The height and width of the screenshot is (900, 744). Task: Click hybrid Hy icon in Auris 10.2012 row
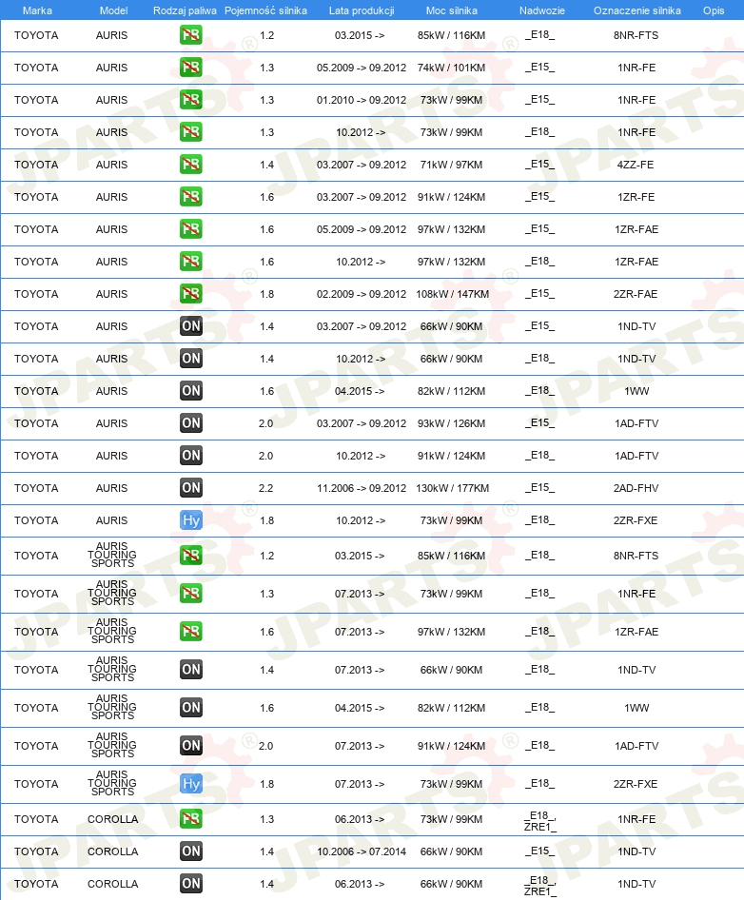(191, 520)
